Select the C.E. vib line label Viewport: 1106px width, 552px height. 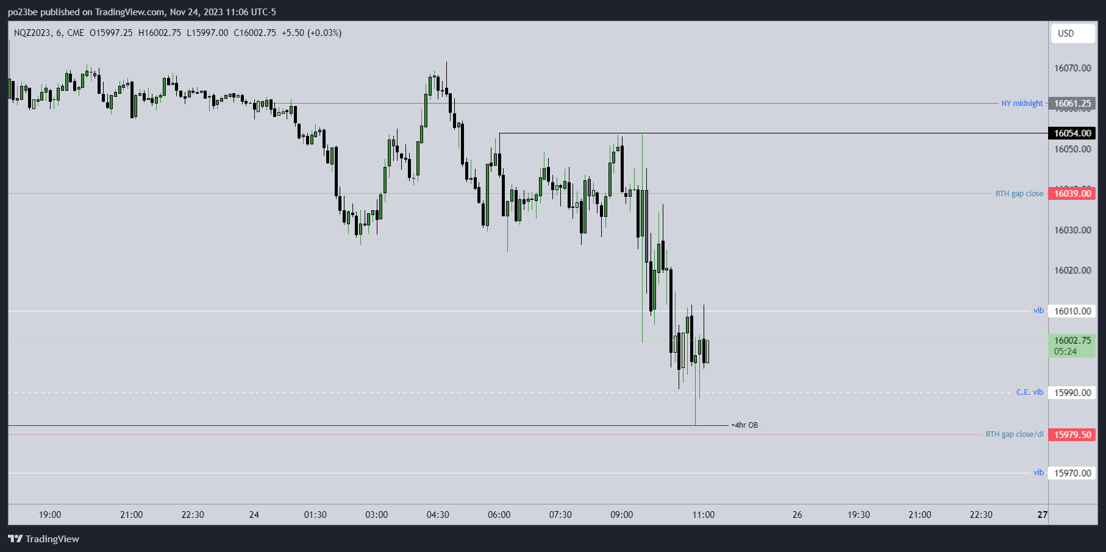pos(1029,392)
